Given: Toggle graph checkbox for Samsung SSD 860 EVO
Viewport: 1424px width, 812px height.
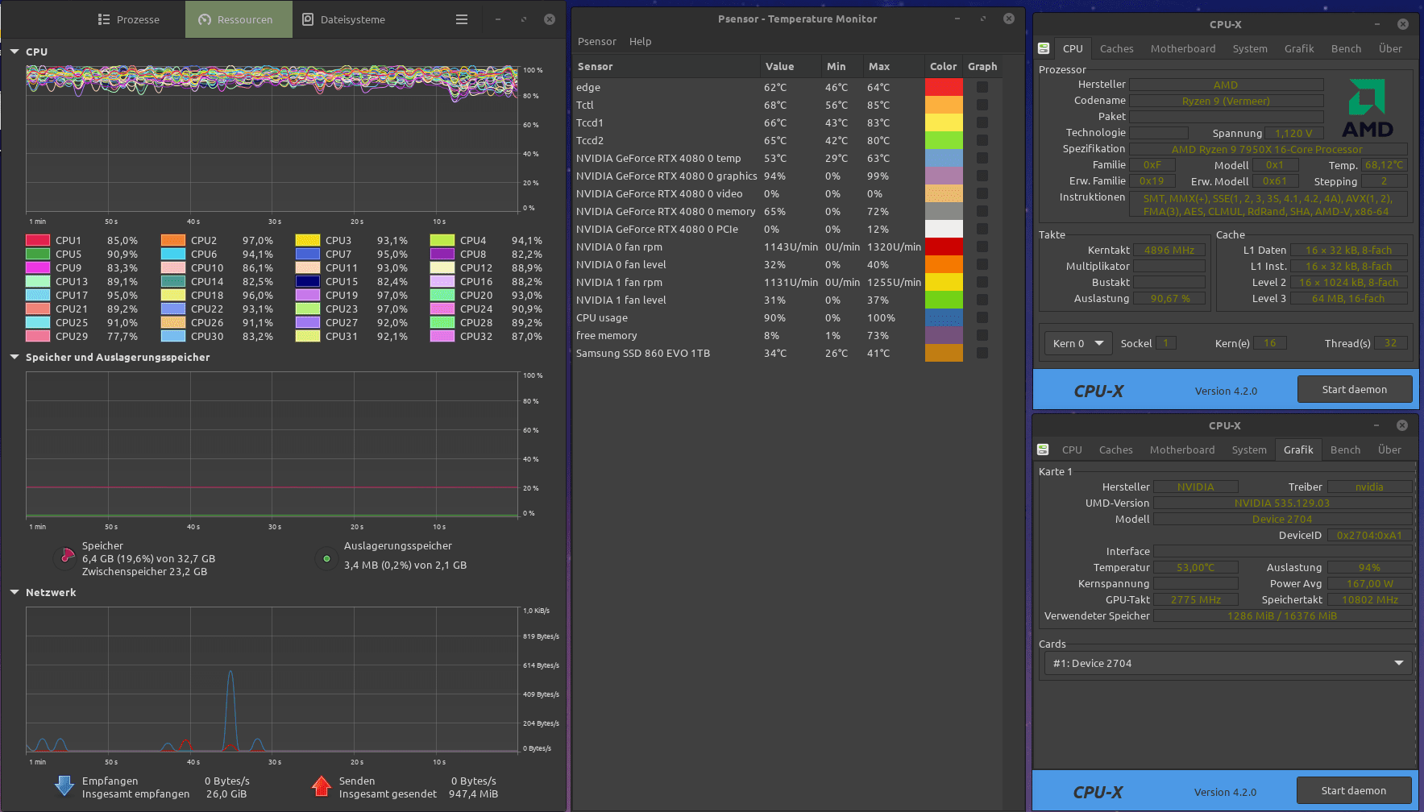Looking at the screenshot, I should pyautogui.click(x=982, y=353).
